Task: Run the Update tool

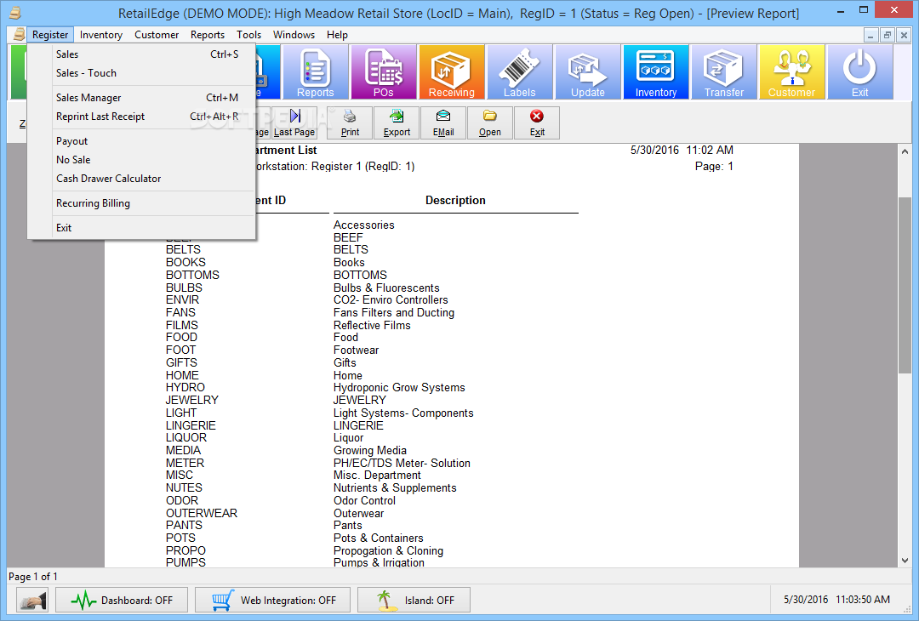Action: [587, 72]
